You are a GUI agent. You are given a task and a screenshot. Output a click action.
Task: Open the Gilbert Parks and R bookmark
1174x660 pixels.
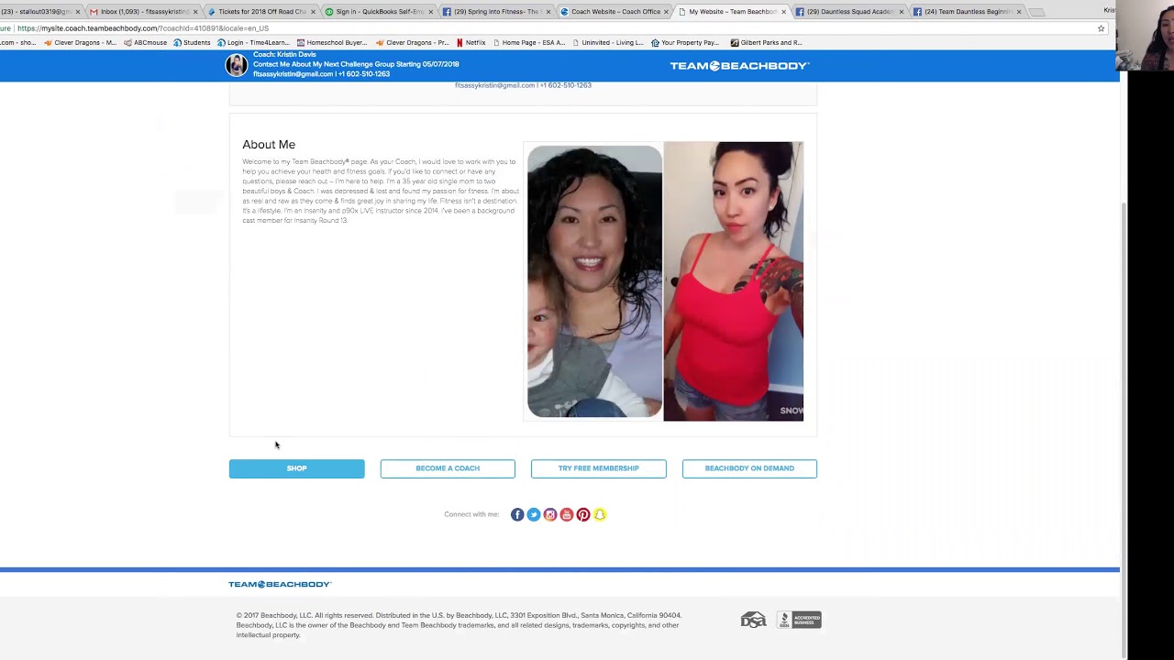click(767, 42)
